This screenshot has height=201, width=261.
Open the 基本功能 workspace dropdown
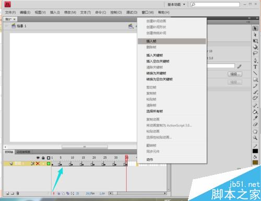click(176, 5)
